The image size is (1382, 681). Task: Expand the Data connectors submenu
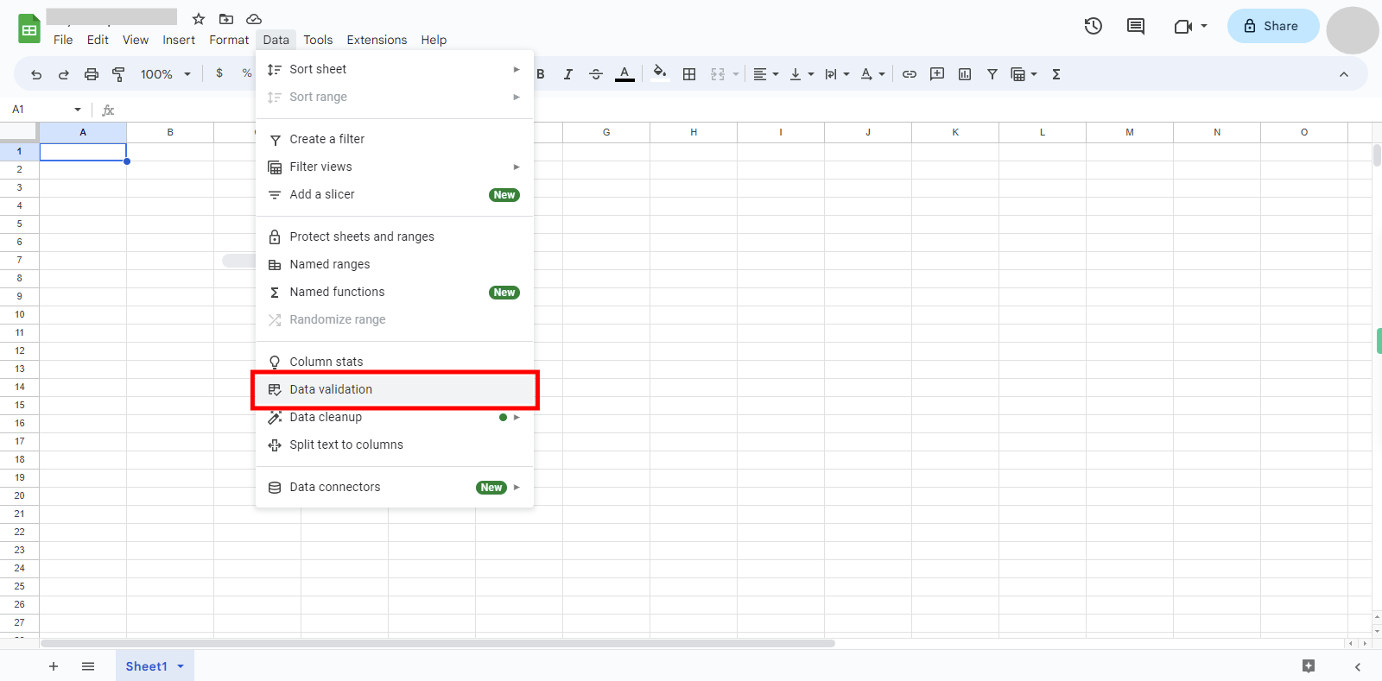coord(395,487)
